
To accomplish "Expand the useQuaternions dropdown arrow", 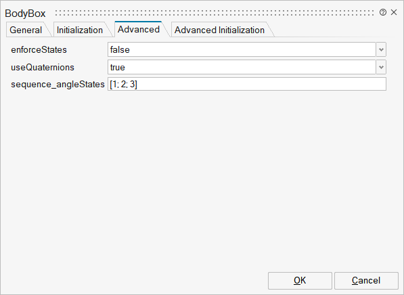I will [381, 67].
